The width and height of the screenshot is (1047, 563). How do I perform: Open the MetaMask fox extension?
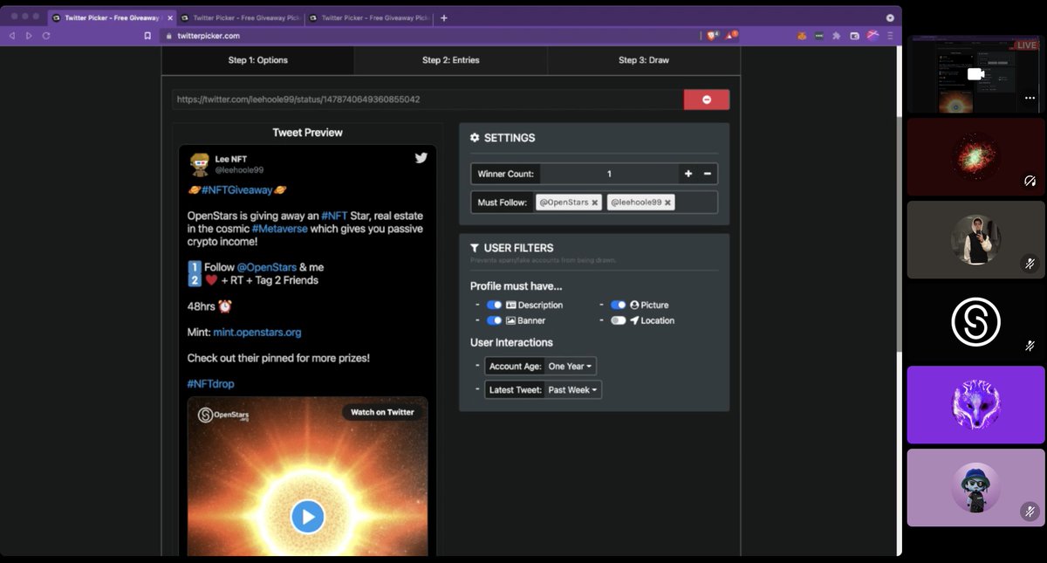[x=801, y=36]
